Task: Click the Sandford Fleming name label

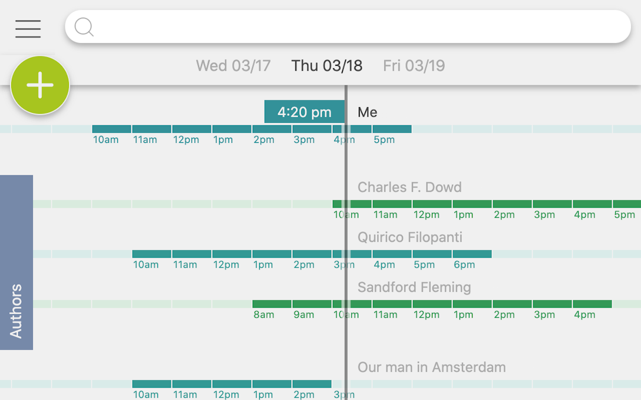Action: point(414,287)
